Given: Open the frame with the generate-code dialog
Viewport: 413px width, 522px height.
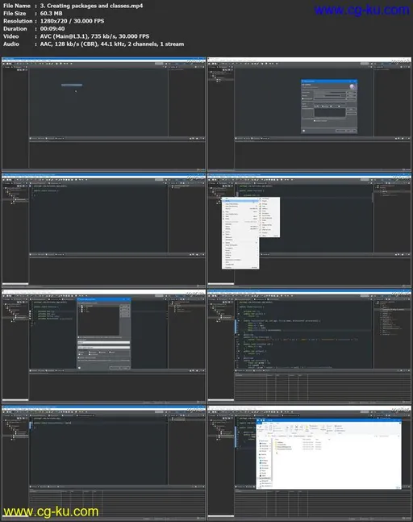Looking at the screenshot, I should coord(103,347).
